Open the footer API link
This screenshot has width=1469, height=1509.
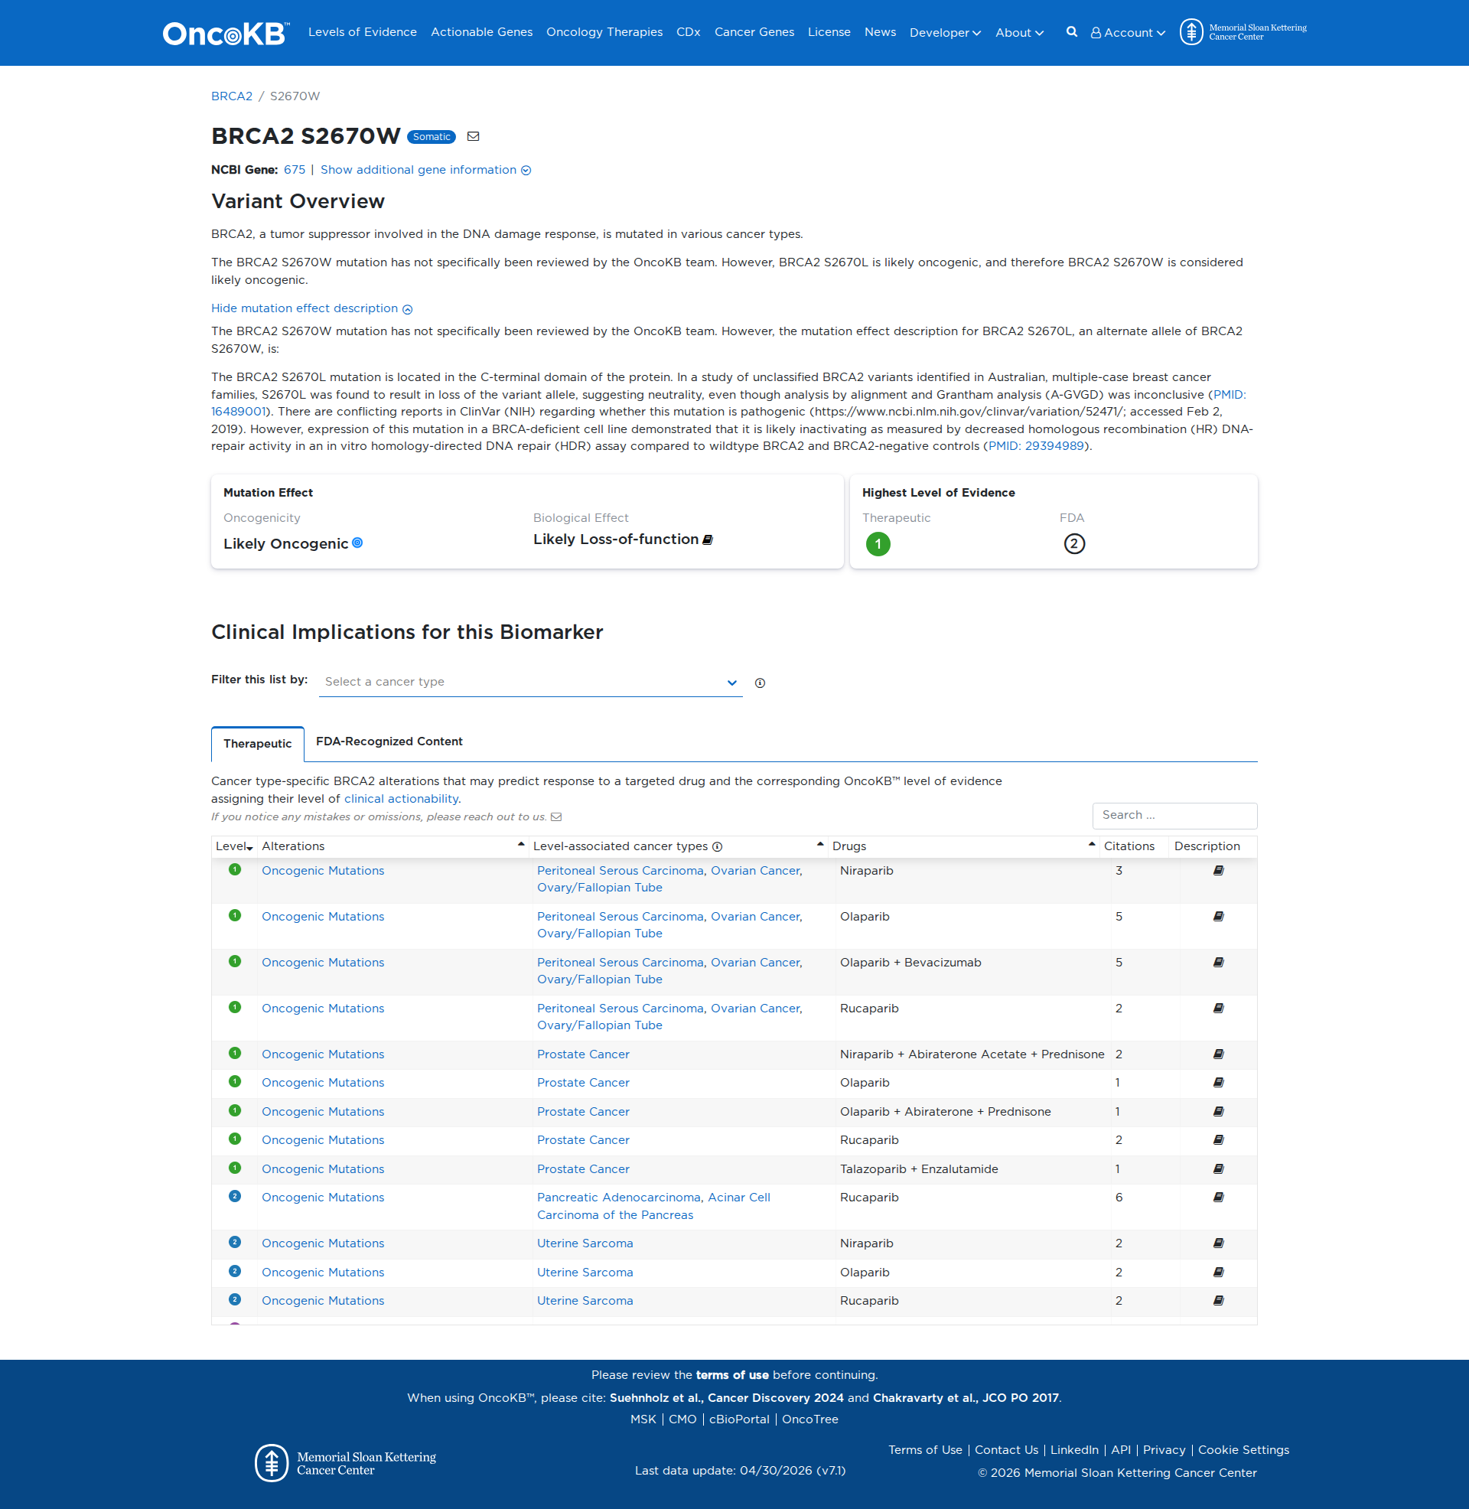coord(1120,1450)
